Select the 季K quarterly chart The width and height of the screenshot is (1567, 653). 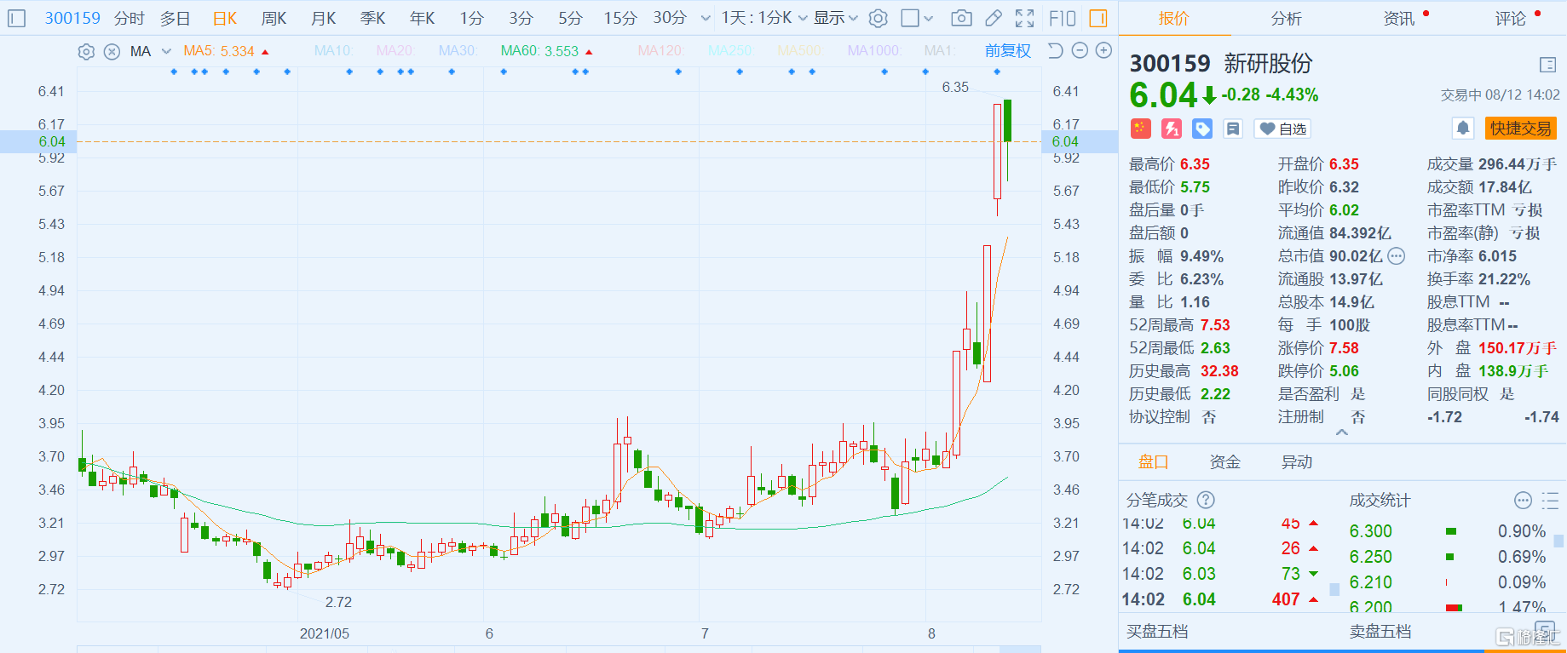[373, 18]
